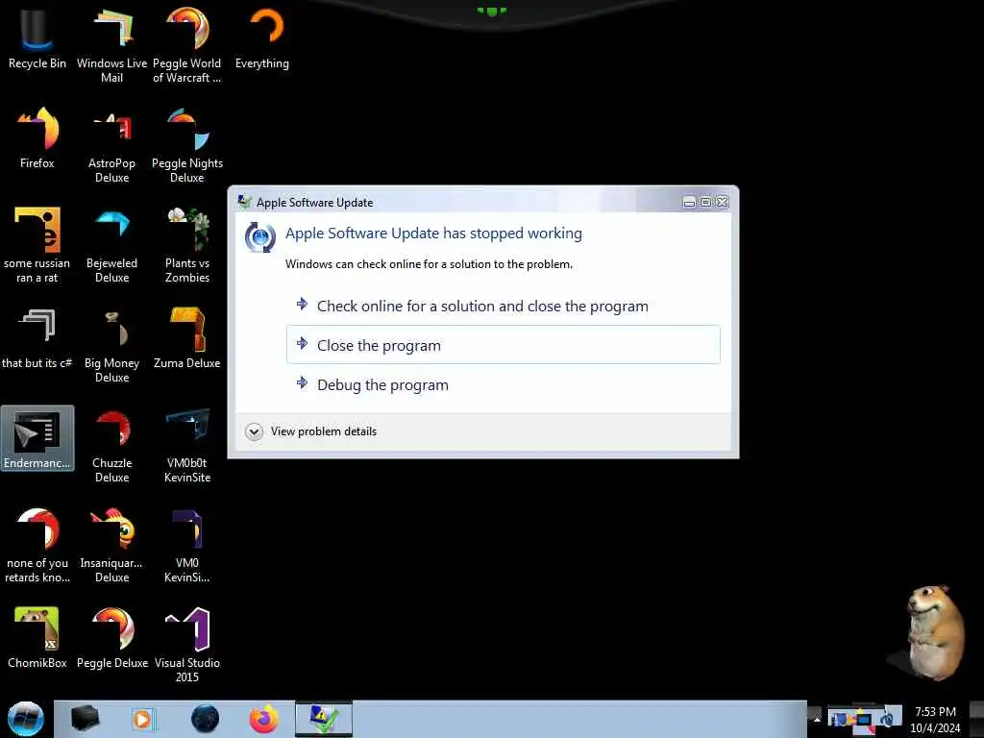Open the Windows Start orb
The image size is (984, 738).
coord(26,719)
